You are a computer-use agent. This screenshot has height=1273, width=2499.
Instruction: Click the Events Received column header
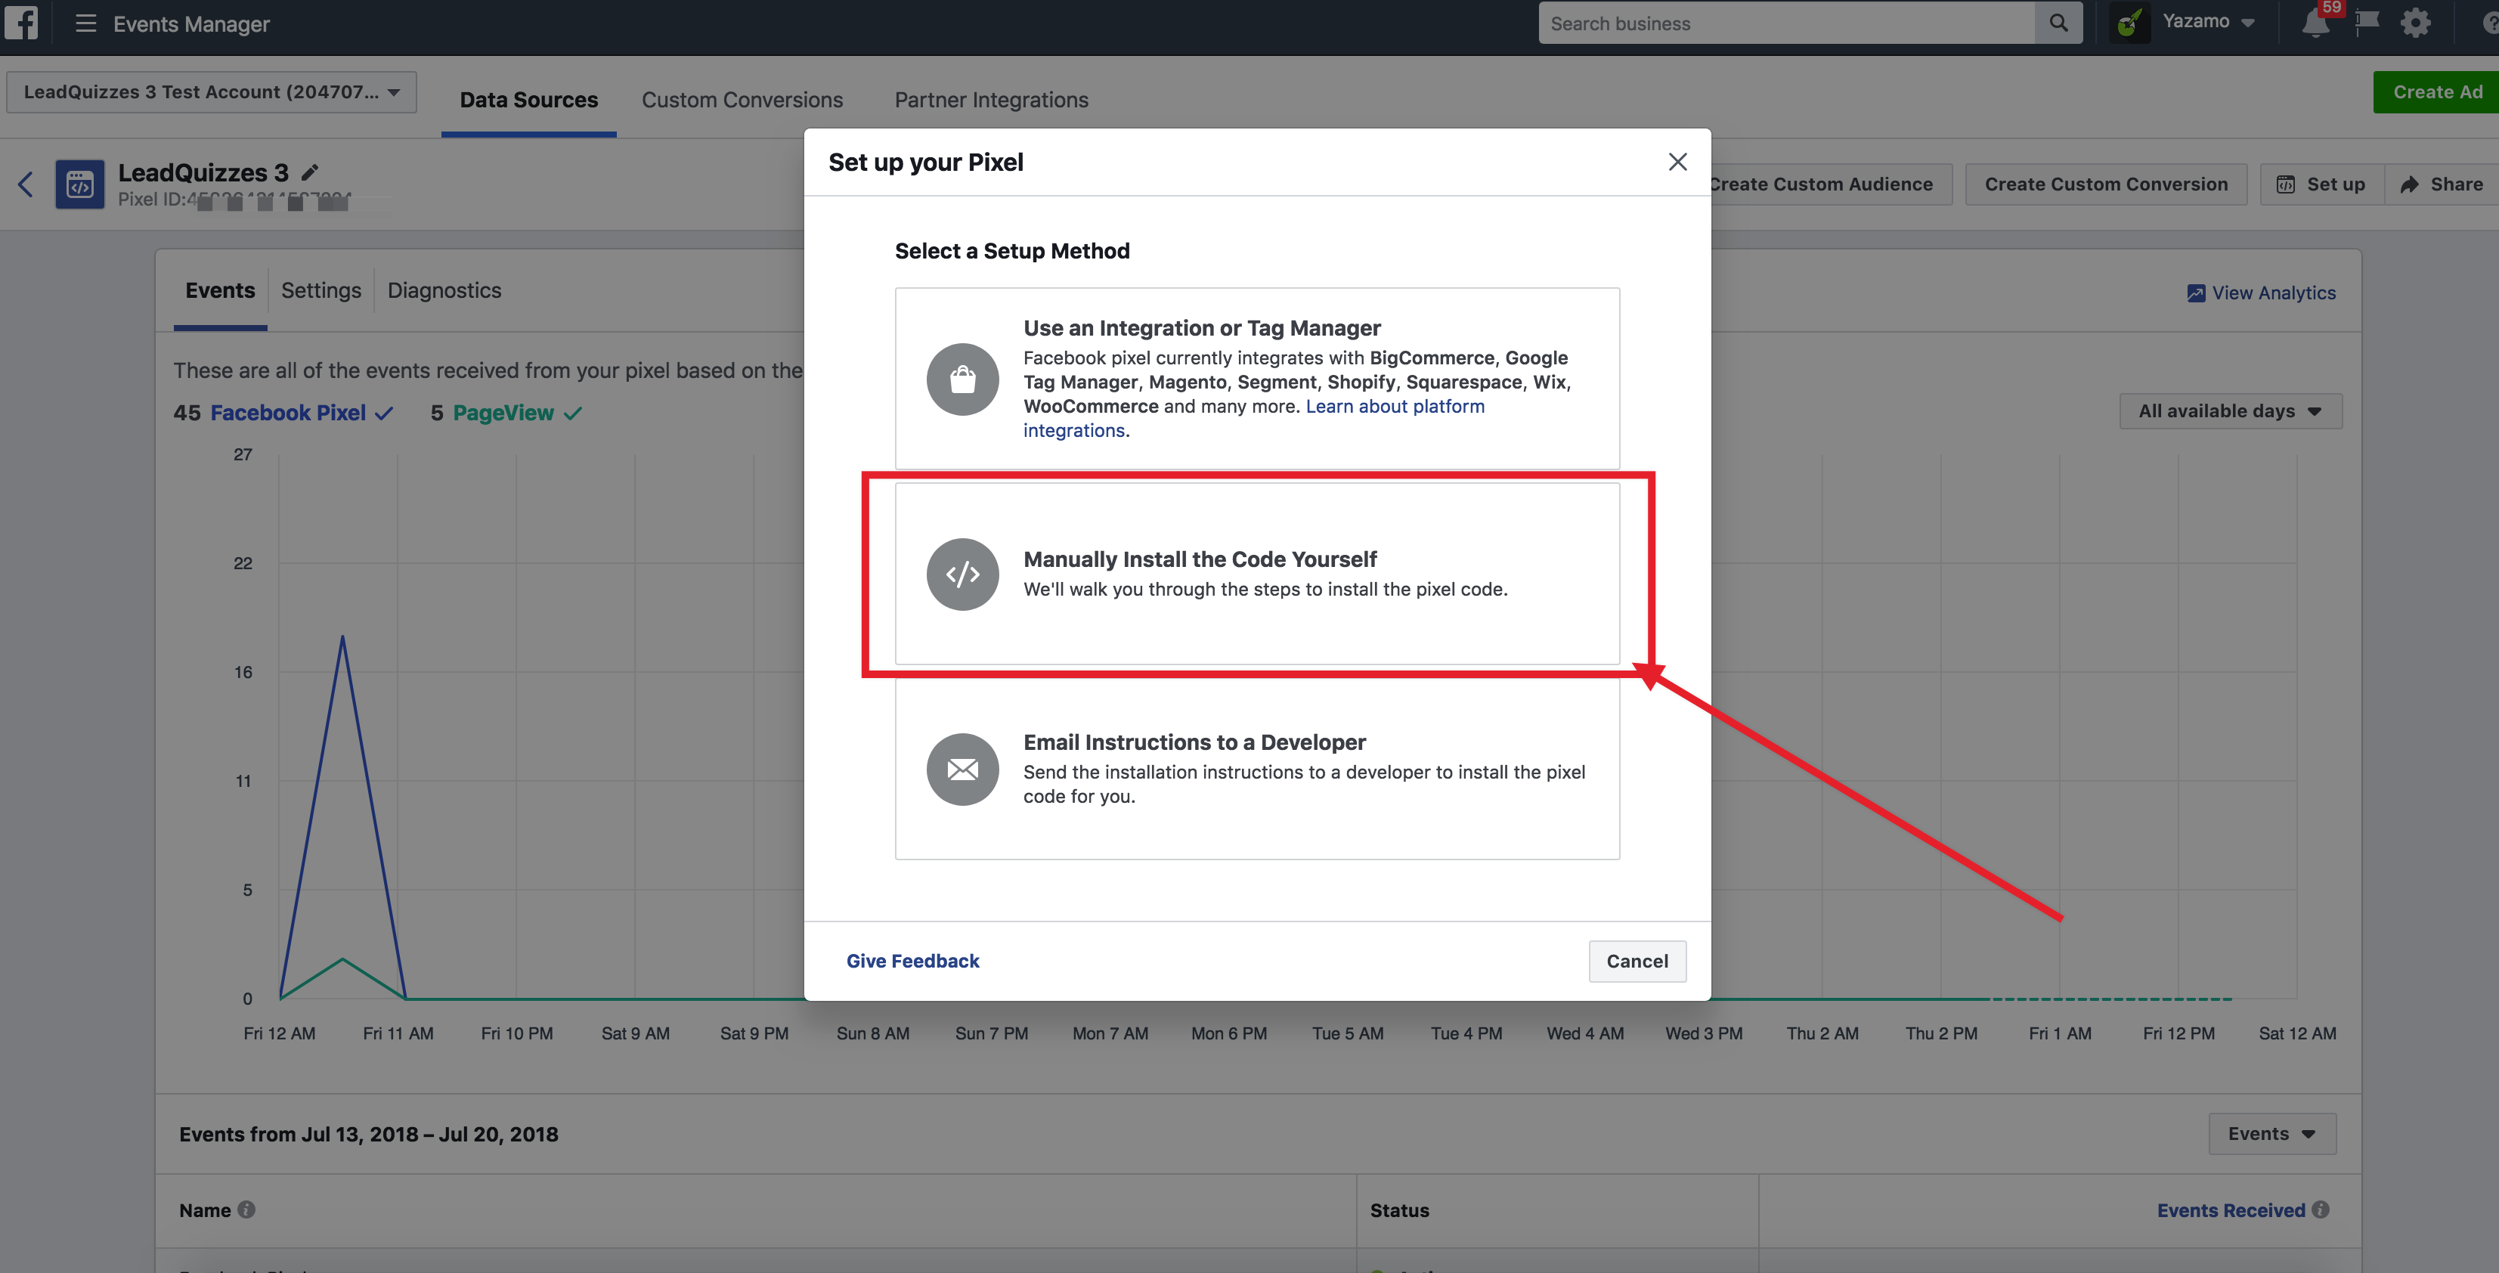point(2231,1210)
